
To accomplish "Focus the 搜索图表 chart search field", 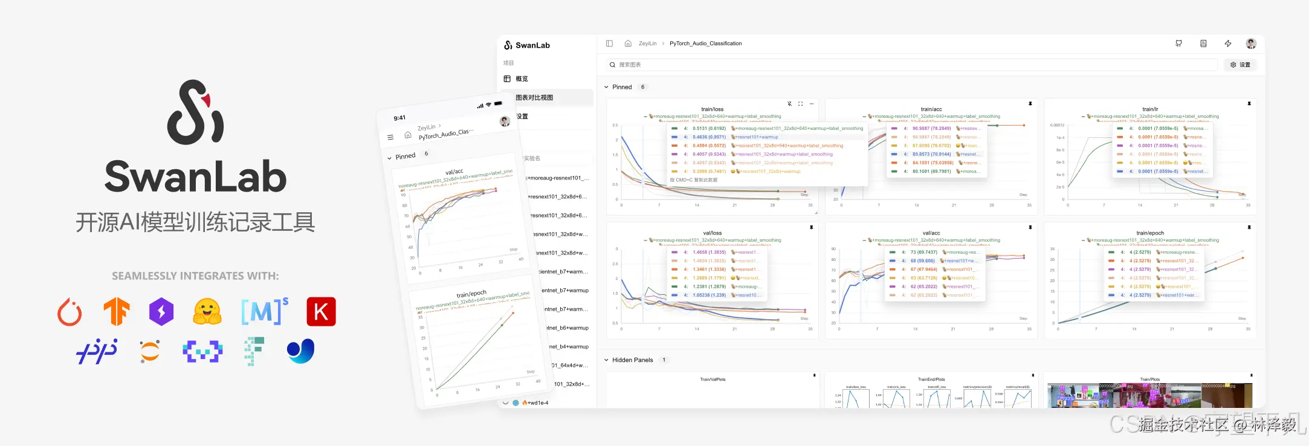I will (911, 65).
